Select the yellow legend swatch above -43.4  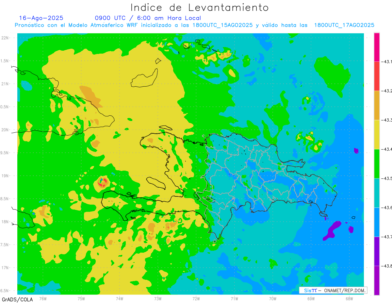point(377,134)
